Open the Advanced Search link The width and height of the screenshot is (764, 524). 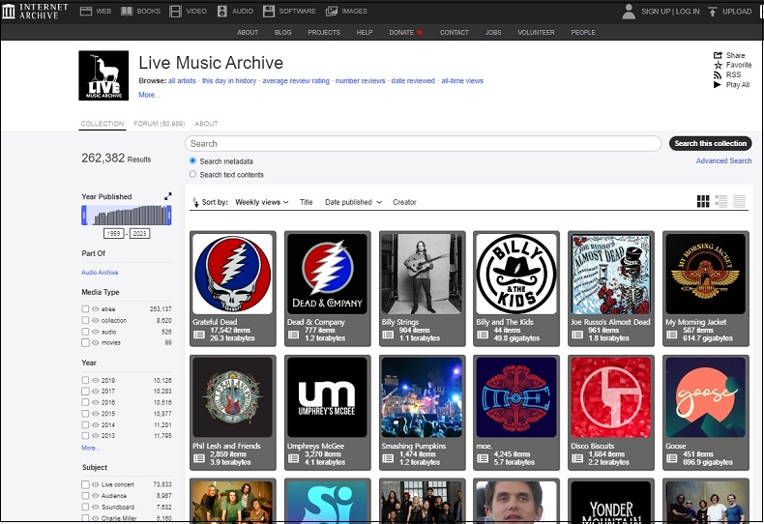723,160
